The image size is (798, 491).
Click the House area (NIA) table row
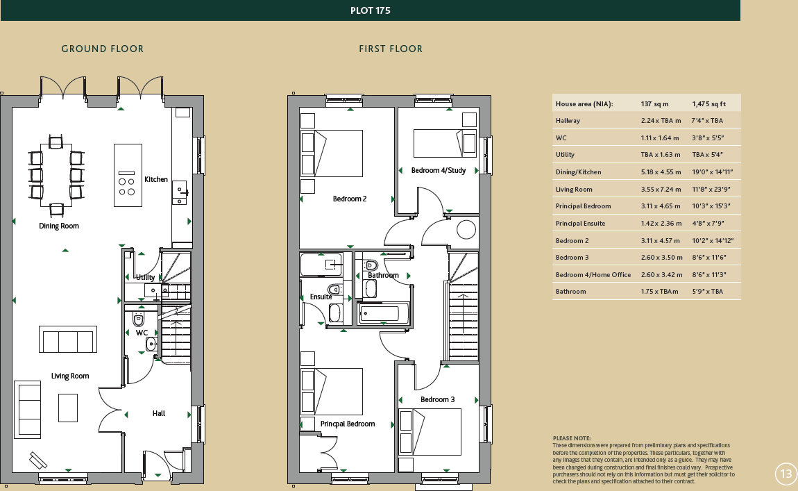(646, 103)
